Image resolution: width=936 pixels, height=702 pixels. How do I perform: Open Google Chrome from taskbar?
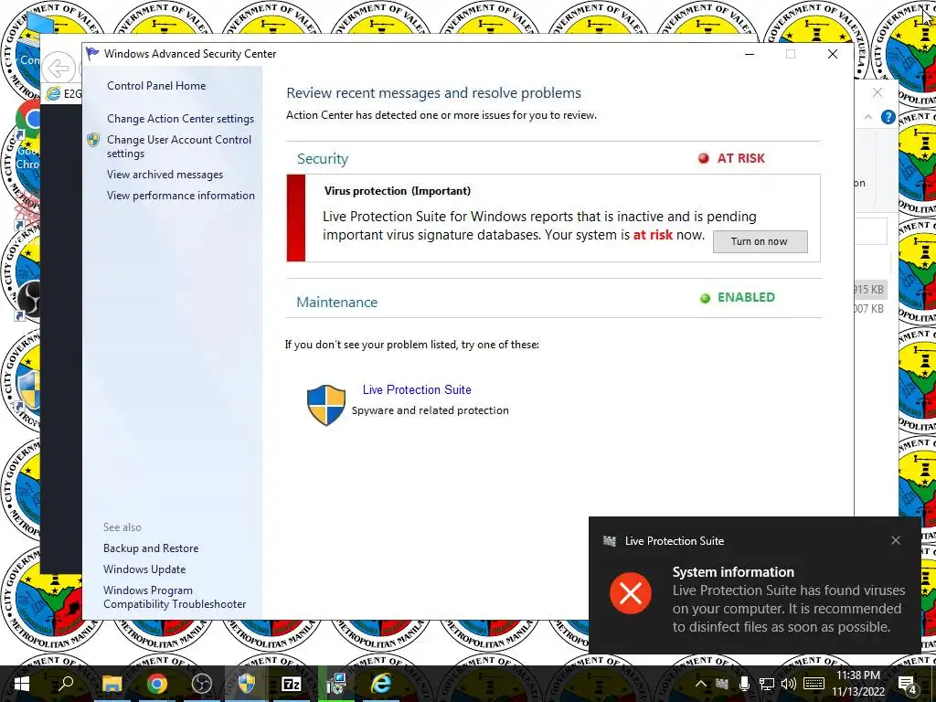coord(157,684)
